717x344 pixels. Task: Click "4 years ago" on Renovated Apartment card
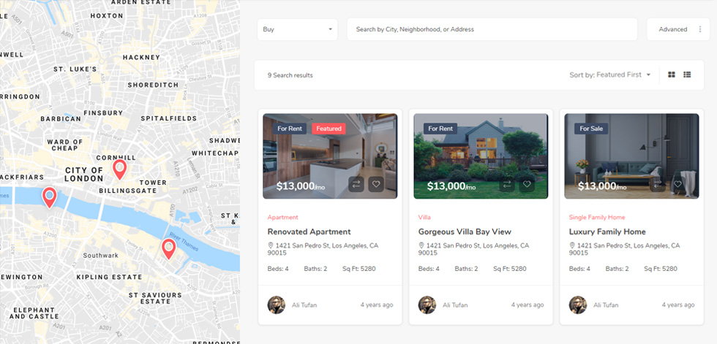377,305
